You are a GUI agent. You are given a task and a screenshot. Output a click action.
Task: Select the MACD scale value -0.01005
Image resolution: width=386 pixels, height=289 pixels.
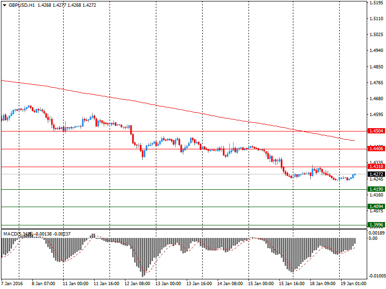(377, 276)
